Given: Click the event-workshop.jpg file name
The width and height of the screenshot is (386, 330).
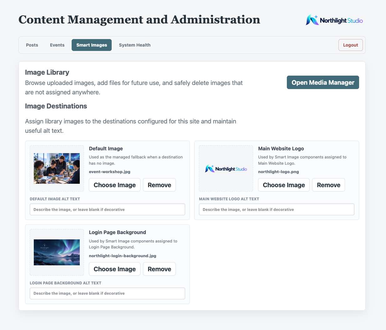Looking at the screenshot, I should 109,172.
